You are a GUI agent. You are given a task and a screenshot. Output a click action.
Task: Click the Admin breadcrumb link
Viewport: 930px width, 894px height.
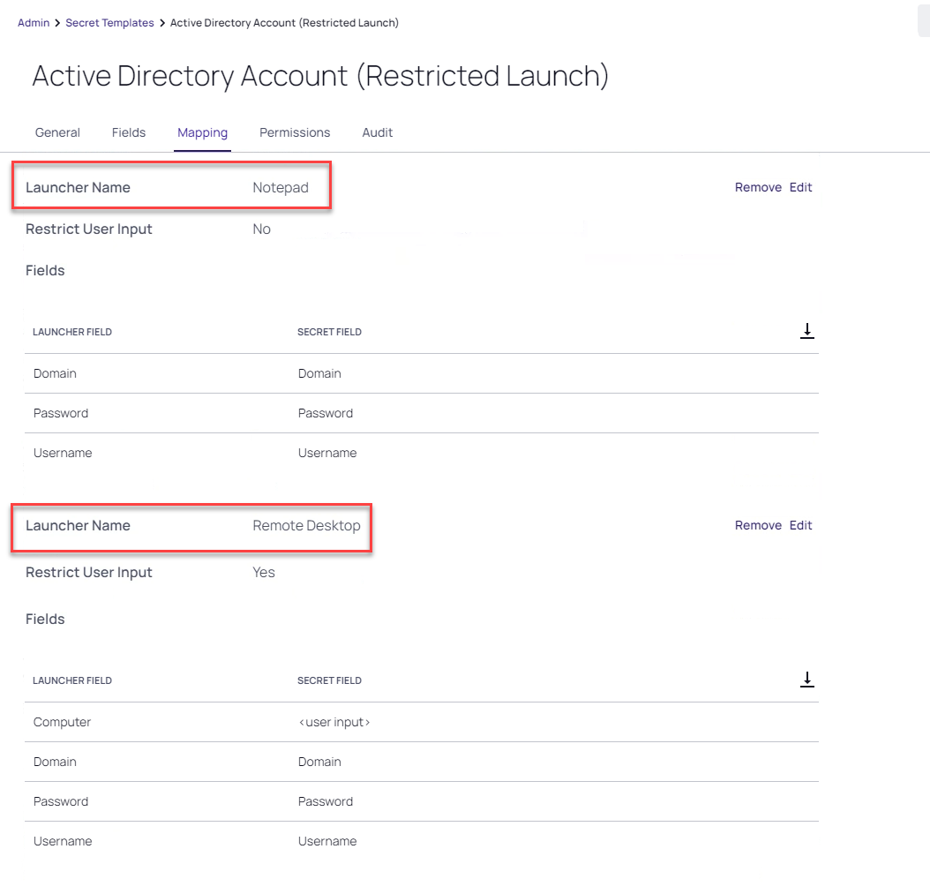(x=34, y=23)
